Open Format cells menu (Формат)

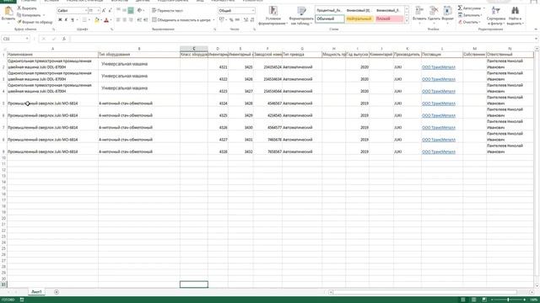pos(447,14)
